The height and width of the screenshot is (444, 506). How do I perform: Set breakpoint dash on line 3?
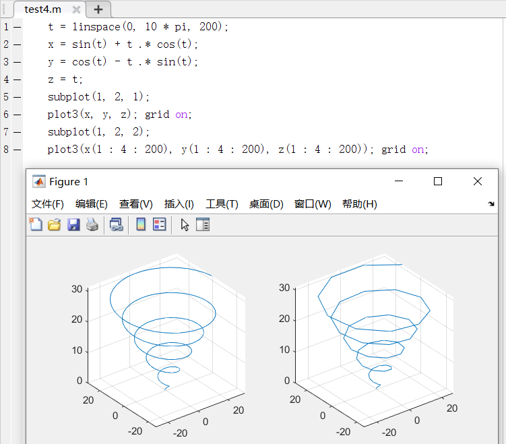tap(18, 62)
